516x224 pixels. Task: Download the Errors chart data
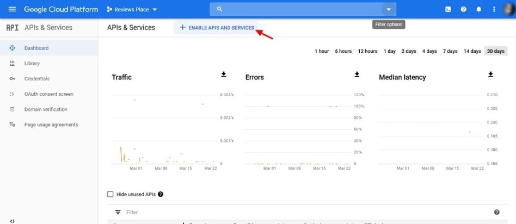coord(357,74)
